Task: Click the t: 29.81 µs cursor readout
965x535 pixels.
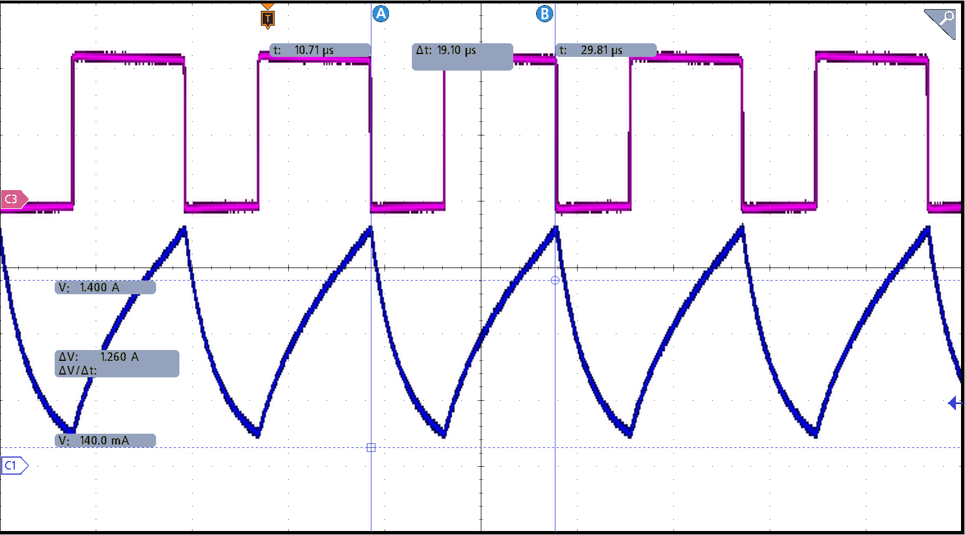Action: [x=606, y=50]
